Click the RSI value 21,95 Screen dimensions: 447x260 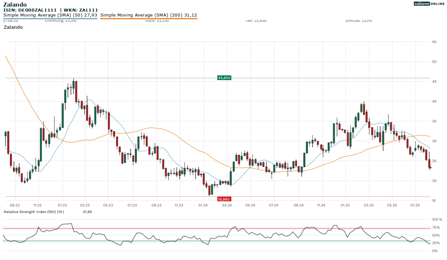pyautogui.click(x=87, y=212)
